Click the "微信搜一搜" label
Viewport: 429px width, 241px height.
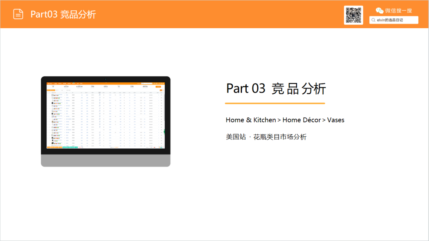click(x=398, y=11)
